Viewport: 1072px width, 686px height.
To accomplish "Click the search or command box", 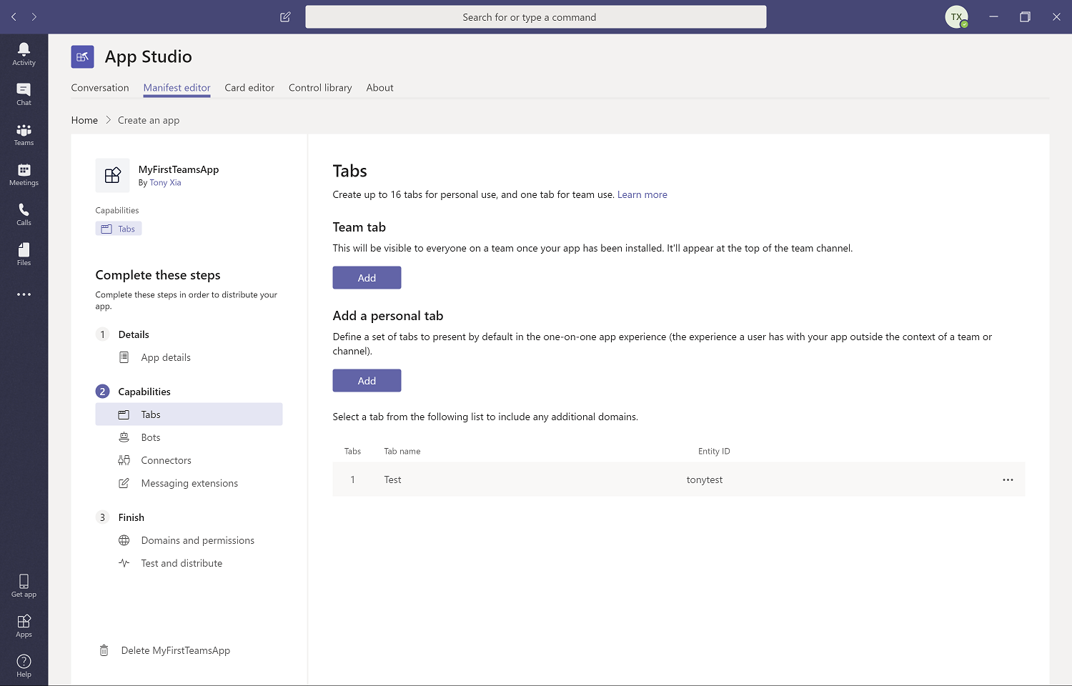I will (536, 17).
